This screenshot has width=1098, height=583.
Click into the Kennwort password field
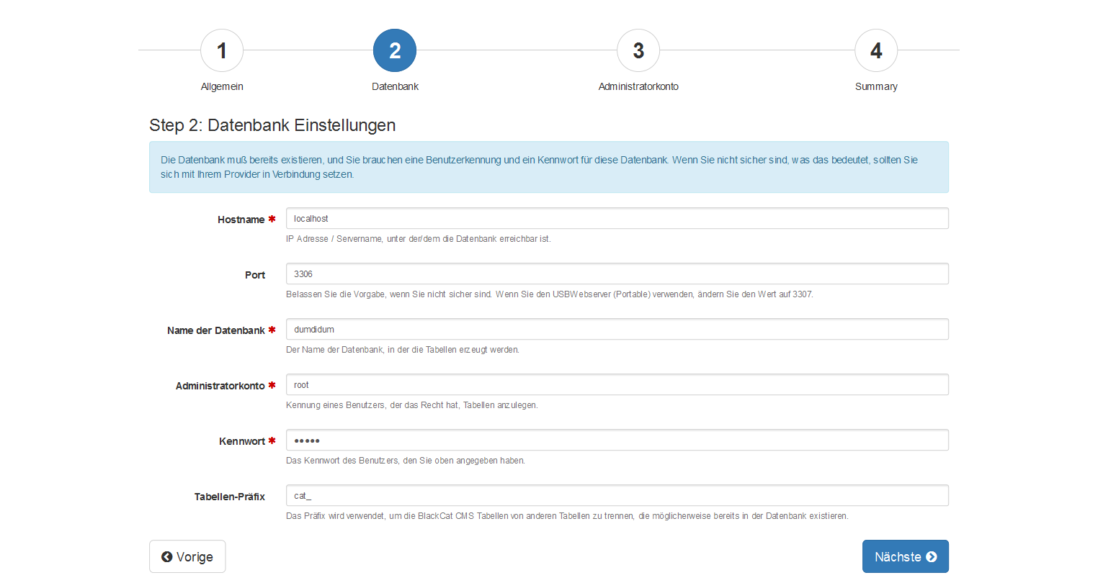(x=617, y=440)
